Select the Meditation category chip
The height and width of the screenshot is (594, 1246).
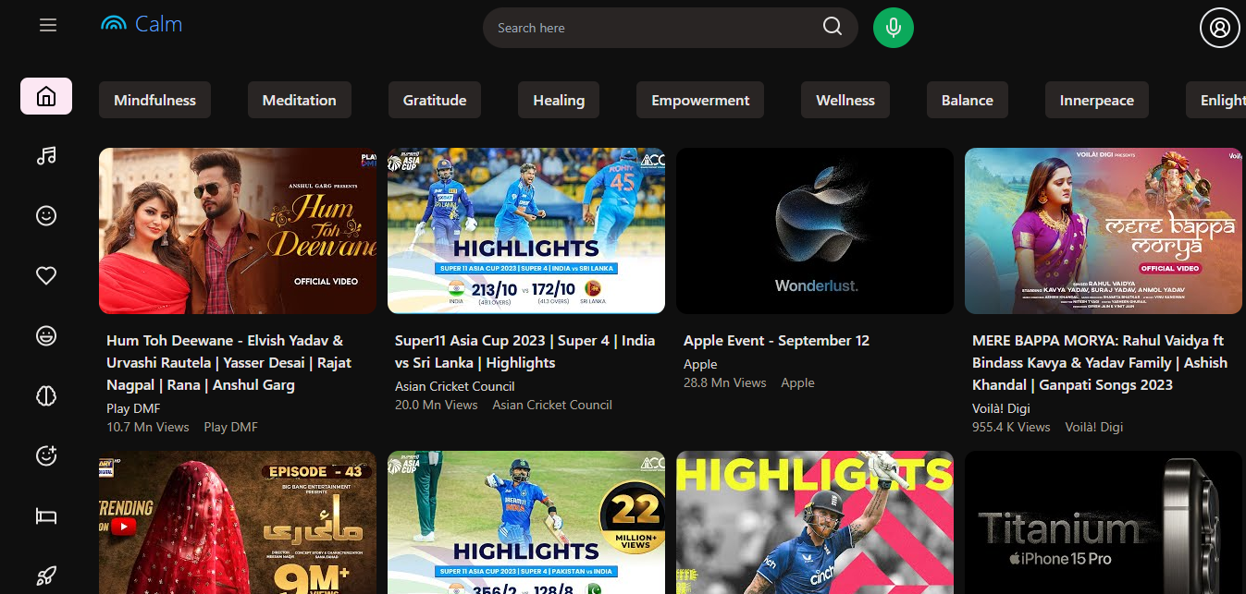(299, 100)
